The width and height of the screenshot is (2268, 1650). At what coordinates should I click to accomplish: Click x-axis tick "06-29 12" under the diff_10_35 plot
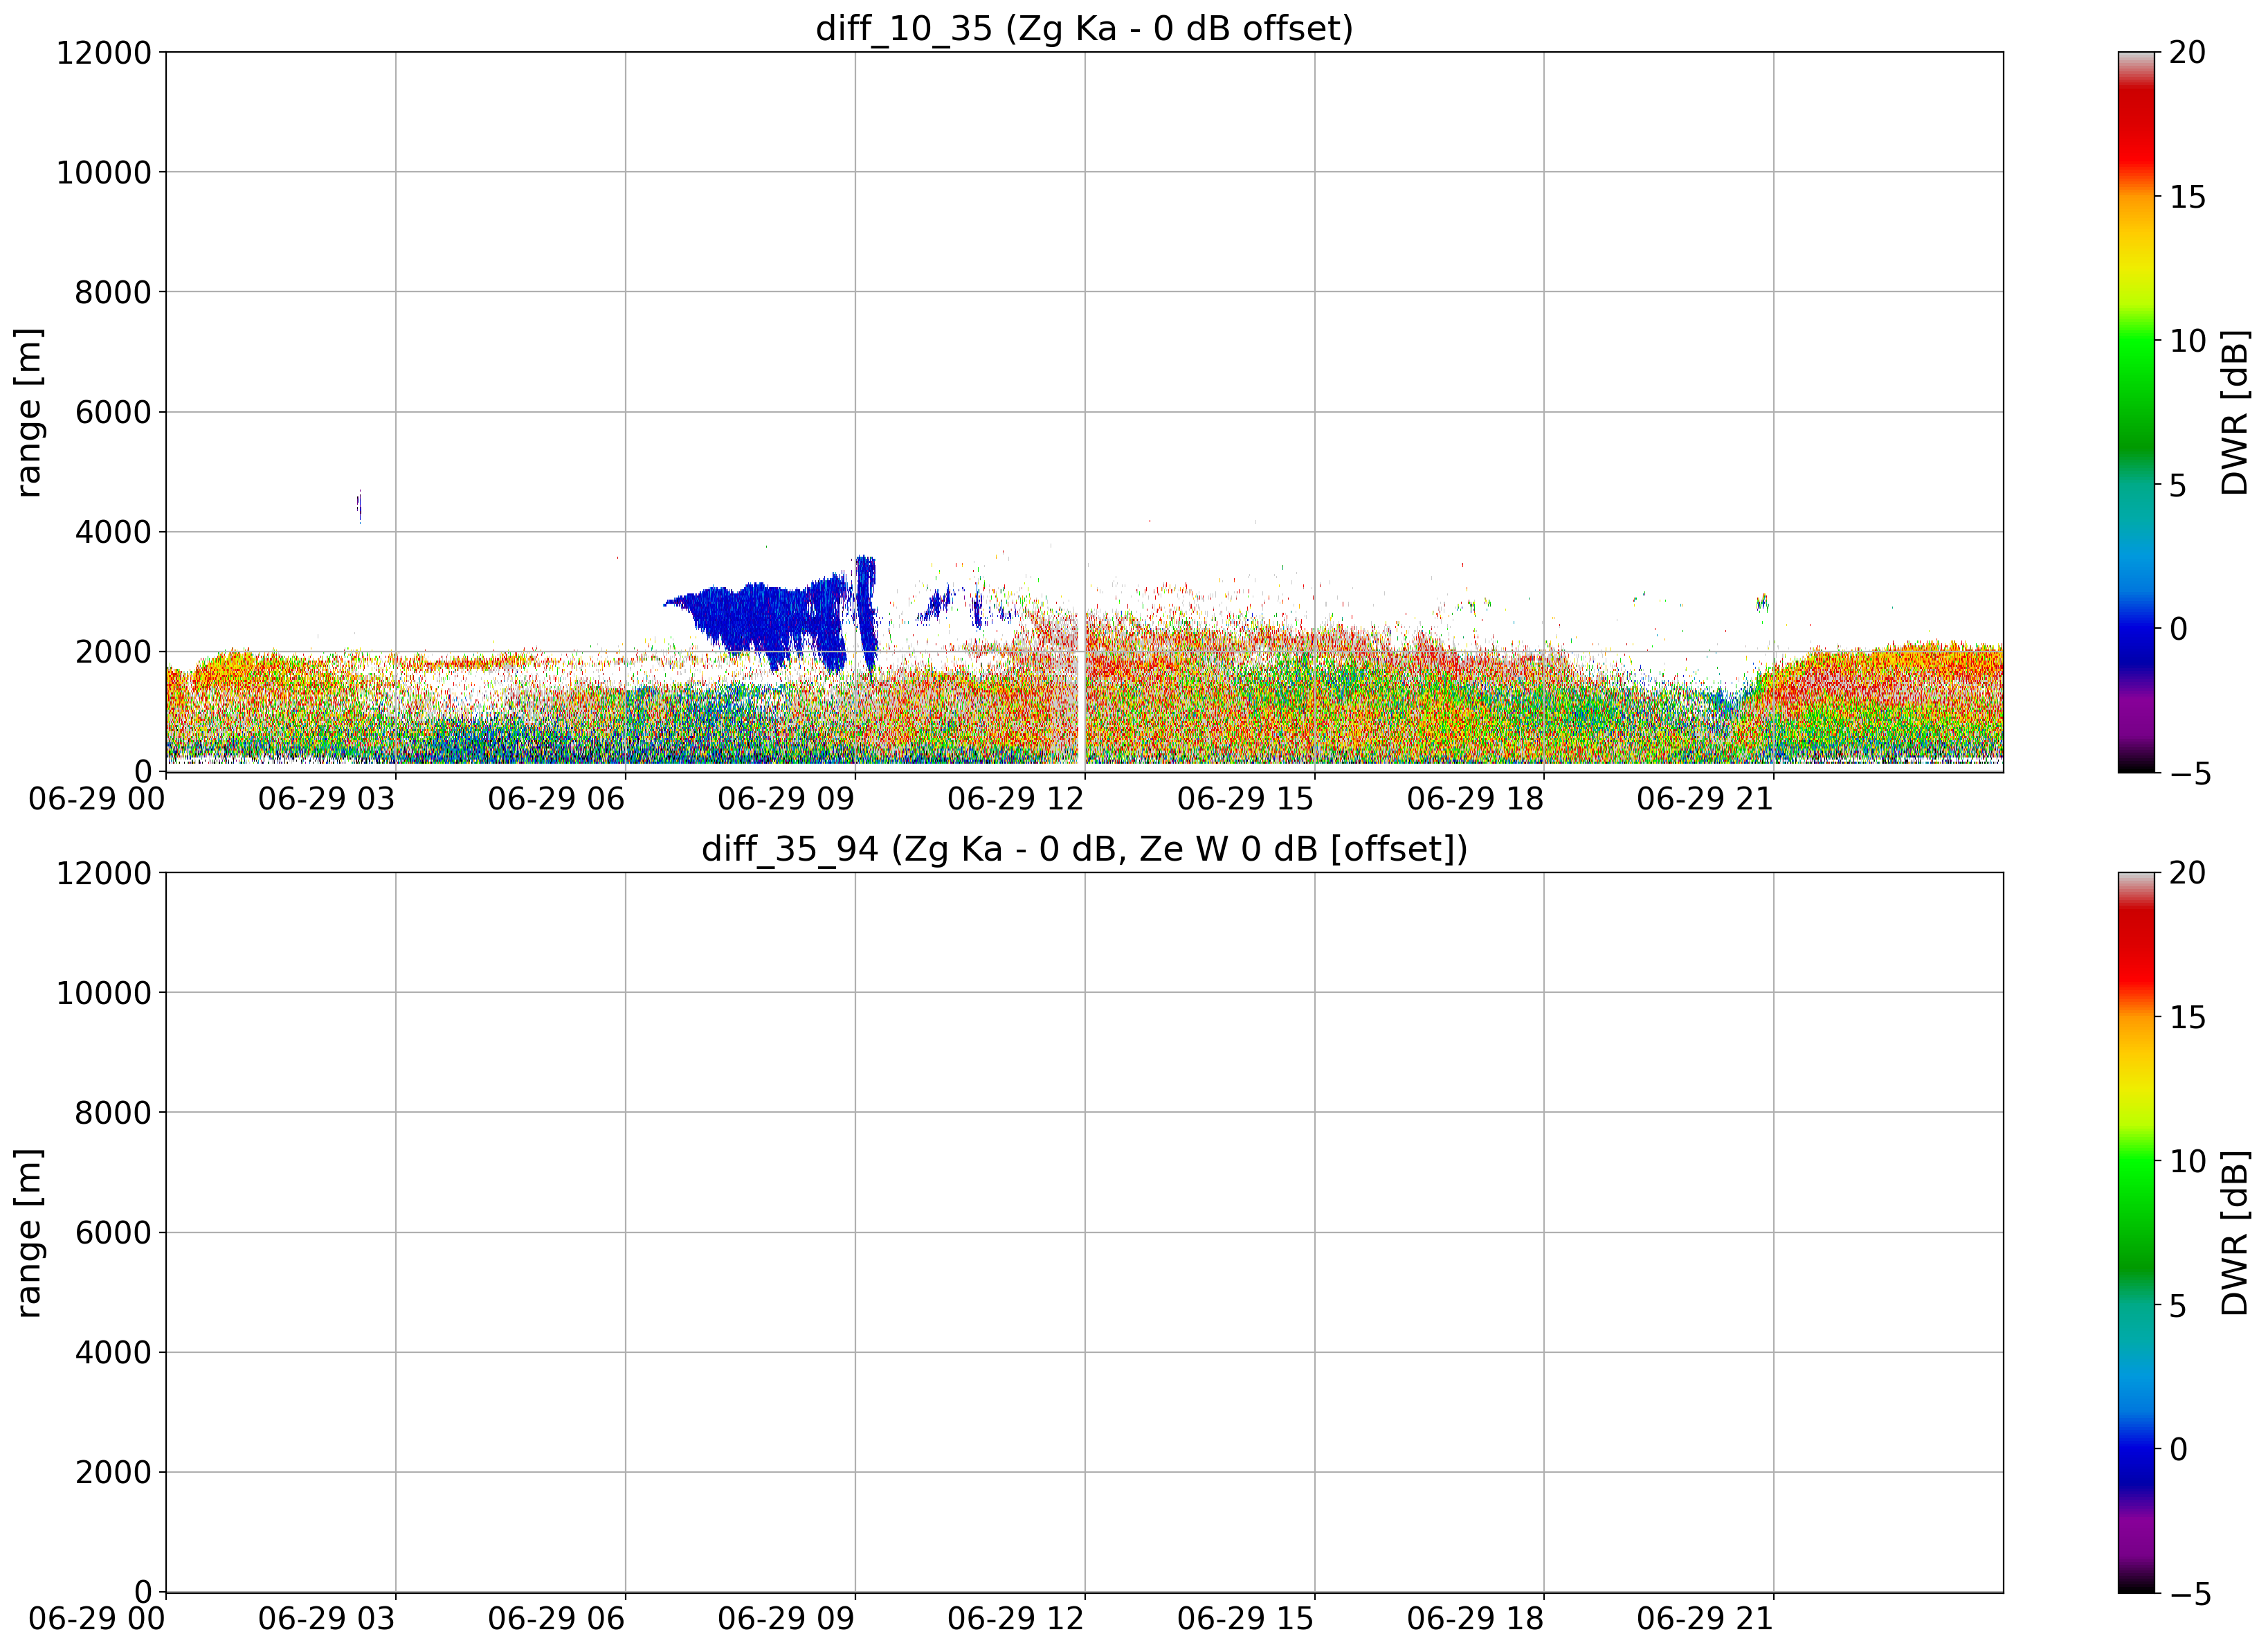click(1016, 800)
